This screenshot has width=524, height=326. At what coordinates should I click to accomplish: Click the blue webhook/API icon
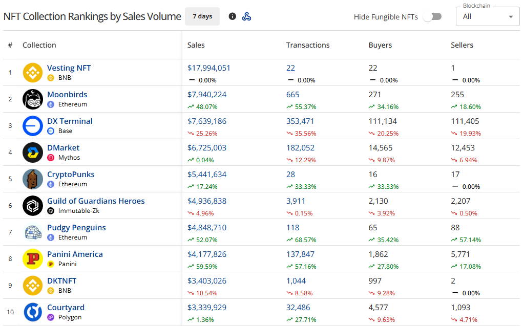tap(246, 16)
